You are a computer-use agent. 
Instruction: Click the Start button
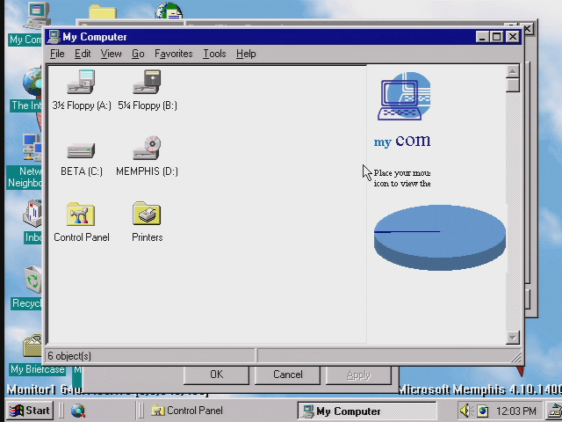coord(30,411)
